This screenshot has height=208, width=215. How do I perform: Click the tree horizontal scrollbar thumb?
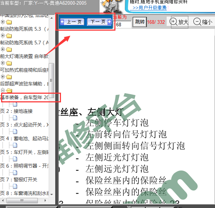click(x=22, y=200)
